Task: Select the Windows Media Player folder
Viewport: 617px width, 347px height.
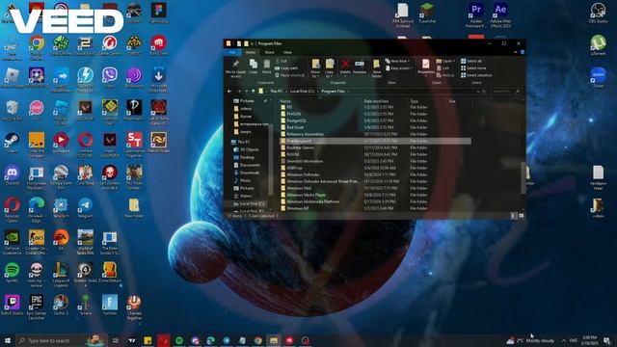Action: coord(307,195)
